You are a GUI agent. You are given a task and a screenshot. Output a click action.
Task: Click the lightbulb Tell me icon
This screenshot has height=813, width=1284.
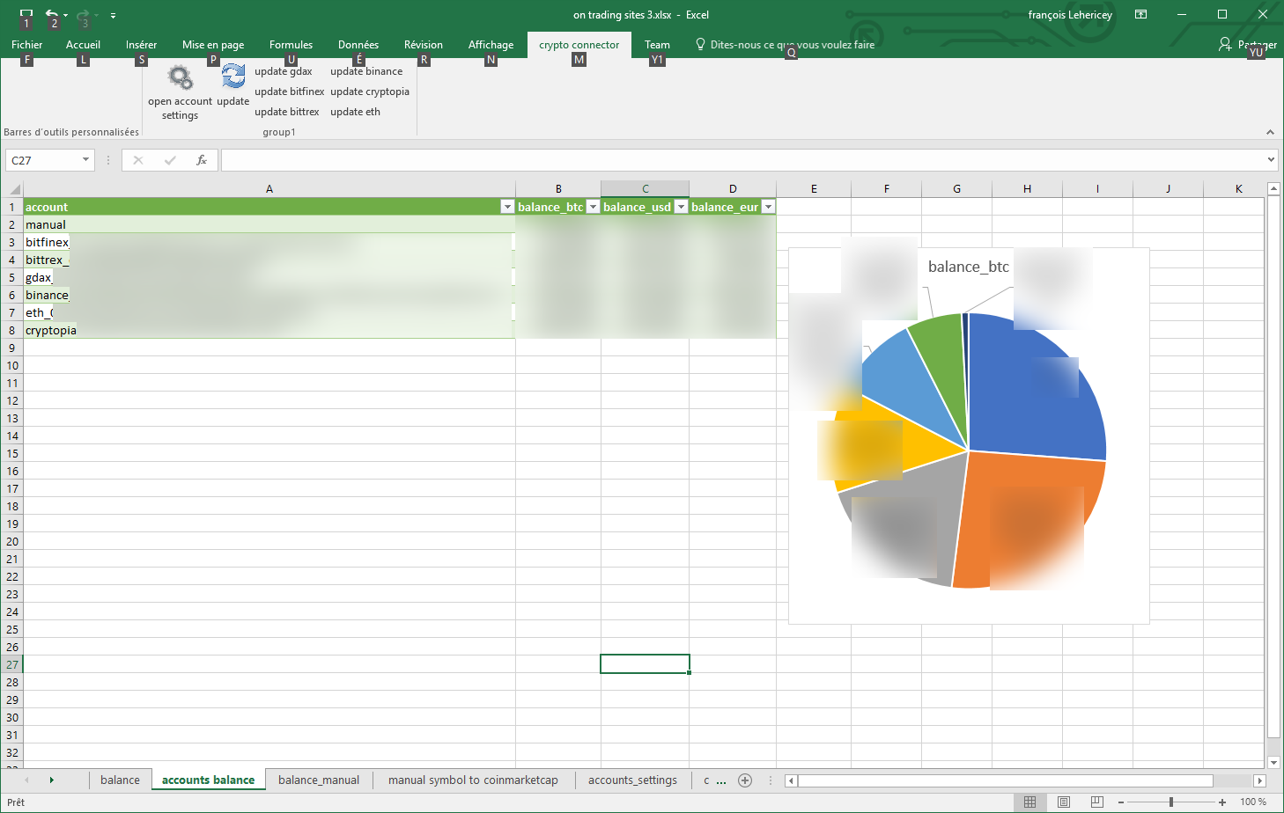pos(700,44)
